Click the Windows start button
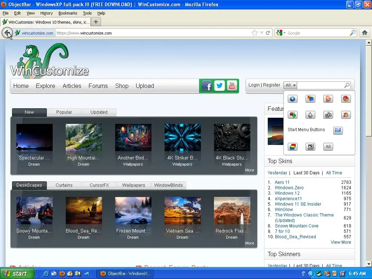Viewport: 372px width, 279px height. coord(17,274)
